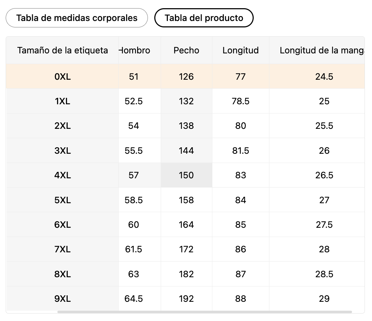372x321 pixels.
Task: Click the highlighted Pecho cell 150
Action: coord(186,175)
